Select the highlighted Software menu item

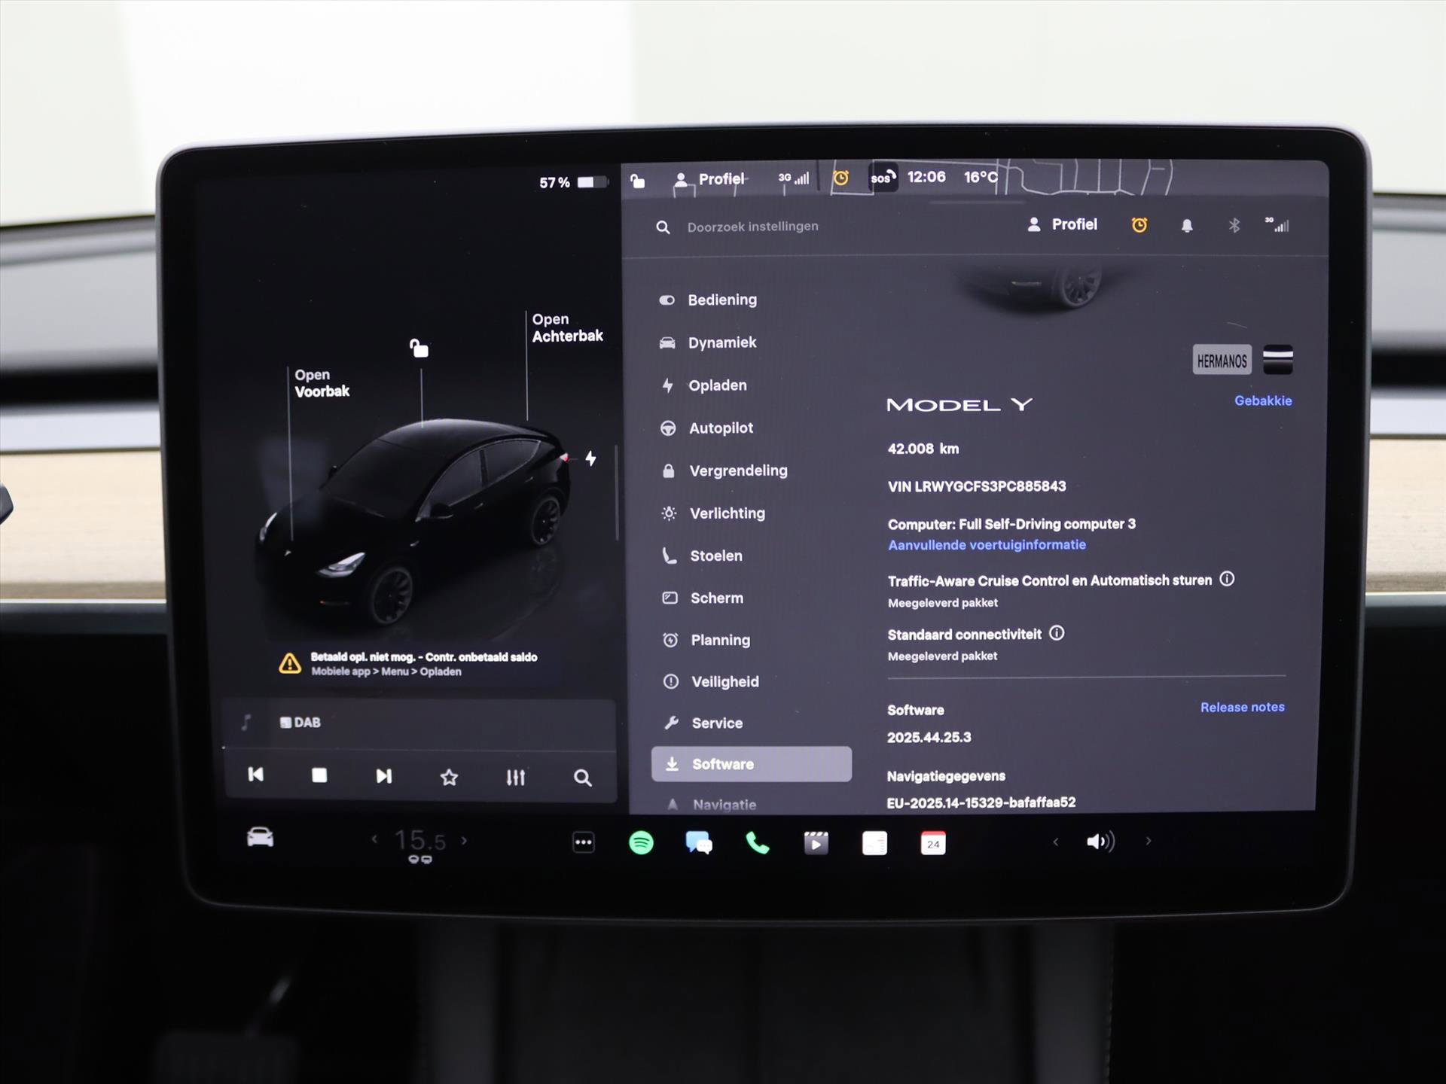click(752, 764)
